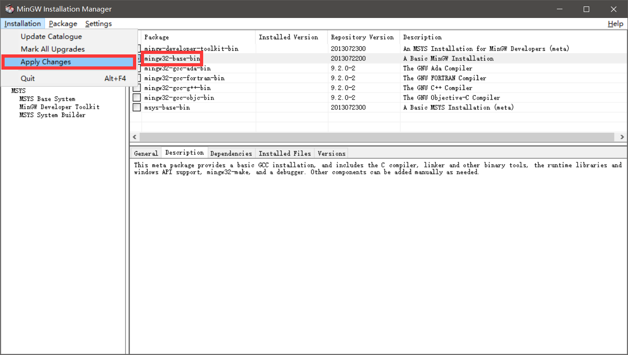Tick the checkbox for mingw32-gcc-objc-bin
Screen dimensions: 628x355
[137, 98]
